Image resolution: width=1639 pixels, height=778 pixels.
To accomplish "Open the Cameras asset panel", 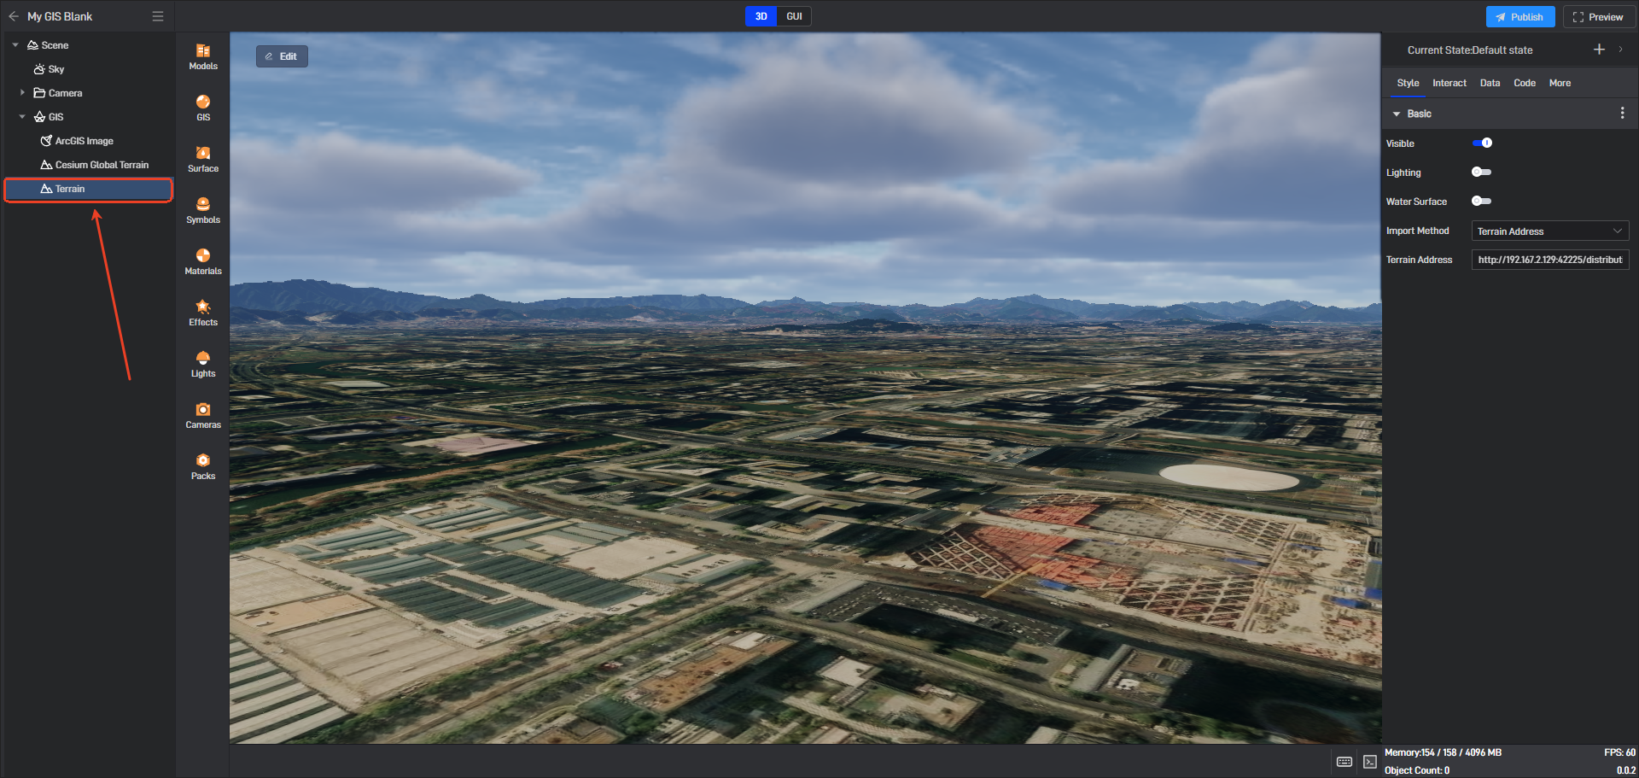I will tap(203, 416).
